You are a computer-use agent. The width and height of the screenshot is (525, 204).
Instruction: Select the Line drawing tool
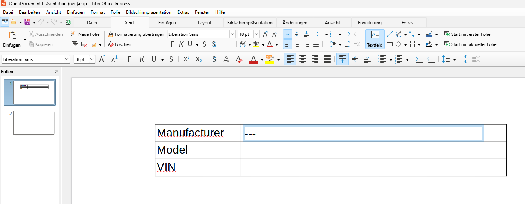(390, 34)
